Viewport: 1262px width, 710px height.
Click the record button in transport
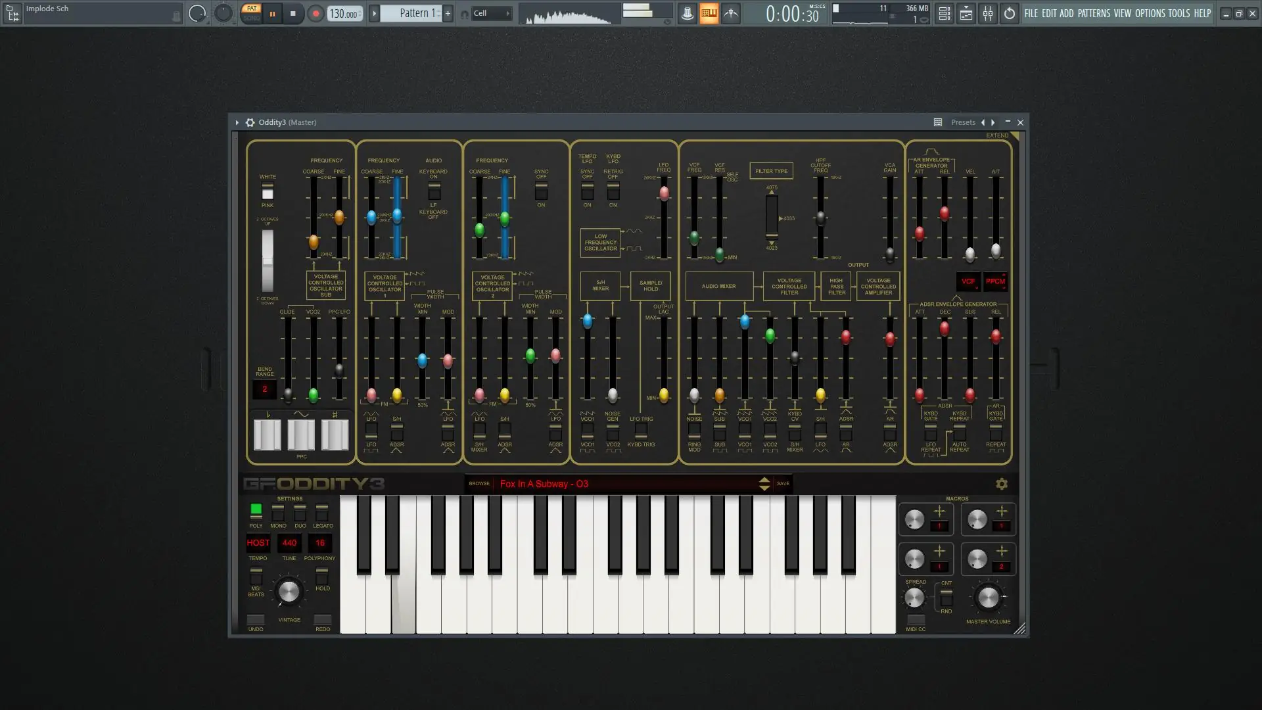tap(315, 13)
